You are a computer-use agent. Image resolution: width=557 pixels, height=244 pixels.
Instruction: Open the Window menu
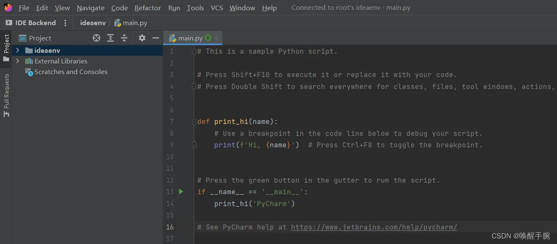pos(242,8)
